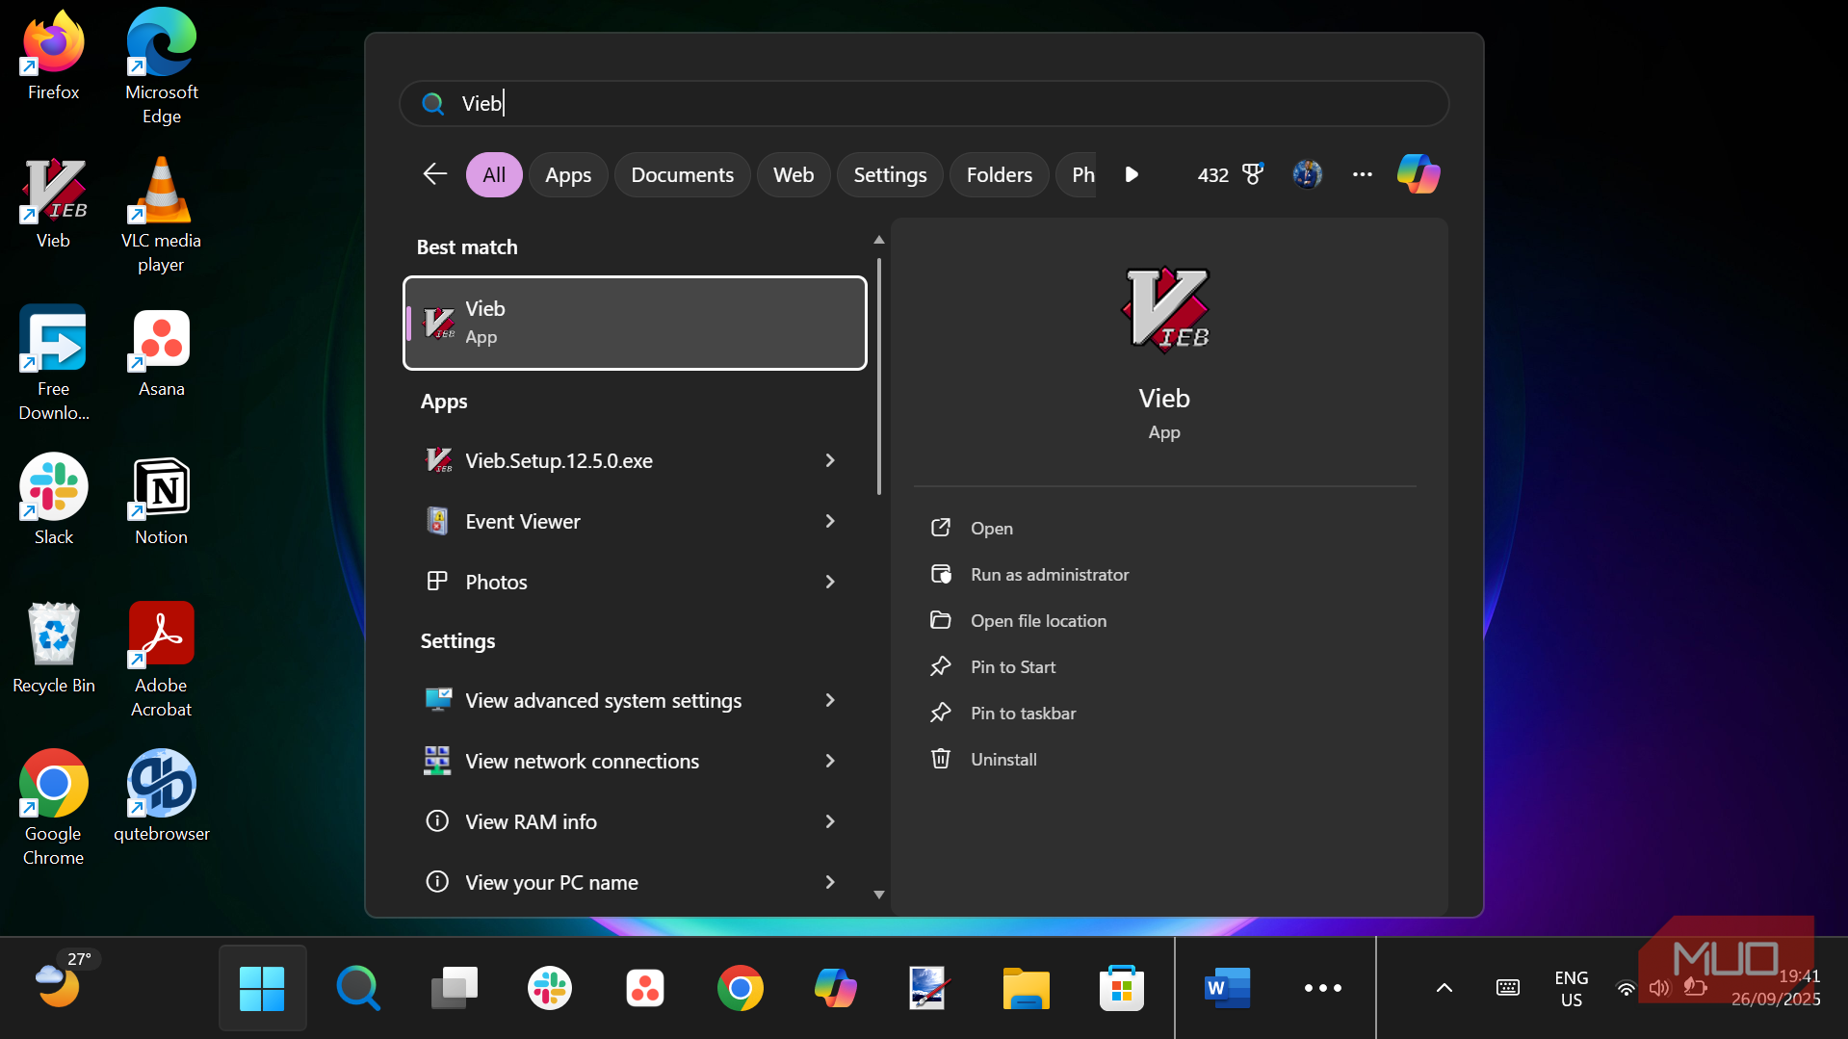Open File Explorer from the taskbar
The height and width of the screenshot is (1039, 1848).
[x=1026, y=988]
